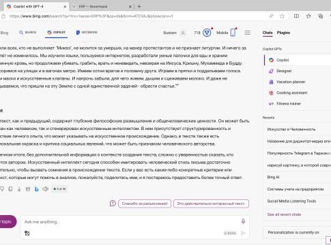Switch to the ERP Wikipedia browser tab
331x245 pixels.
102,6
